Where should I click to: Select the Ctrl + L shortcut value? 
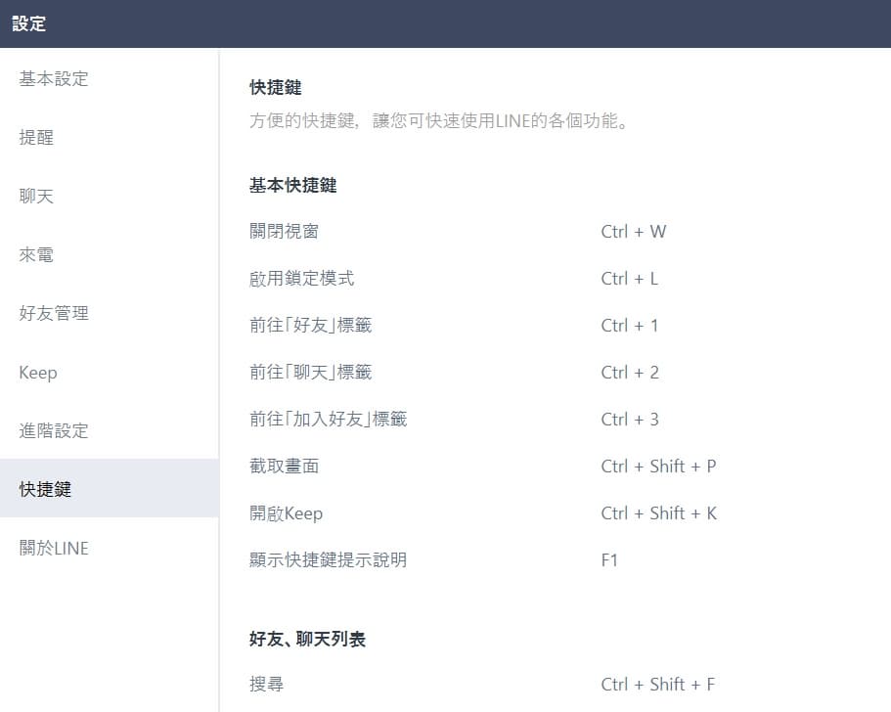pos(630,279)
